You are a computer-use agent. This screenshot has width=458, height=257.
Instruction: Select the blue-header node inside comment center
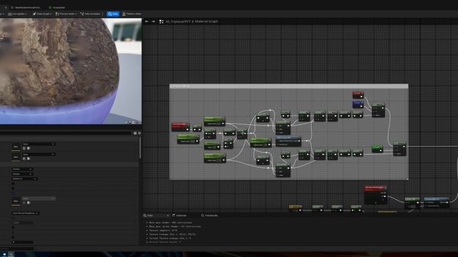tap(288, 141)
